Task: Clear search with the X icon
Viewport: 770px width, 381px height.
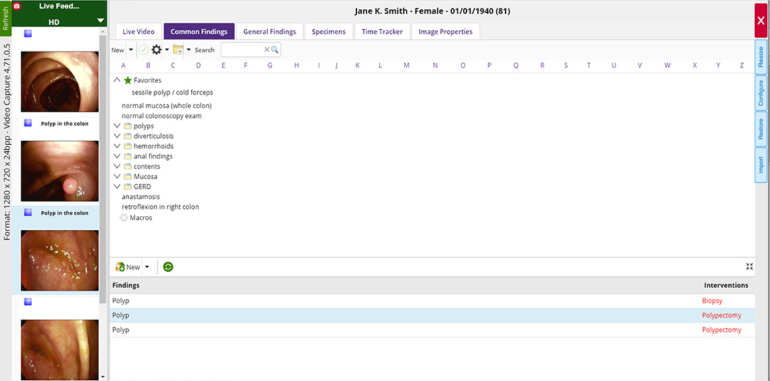Action: tap(266, 50)
